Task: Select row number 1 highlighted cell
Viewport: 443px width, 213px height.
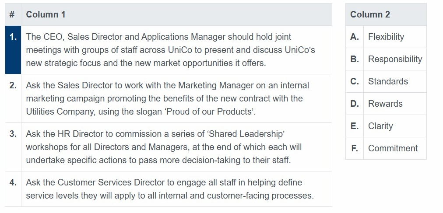Action: point(13,50)
